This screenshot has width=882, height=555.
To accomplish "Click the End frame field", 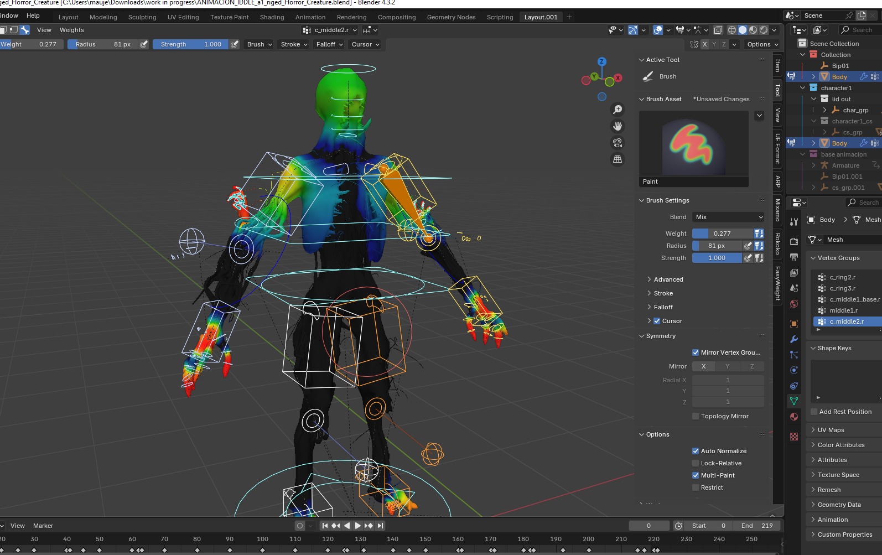I will 757,526.
